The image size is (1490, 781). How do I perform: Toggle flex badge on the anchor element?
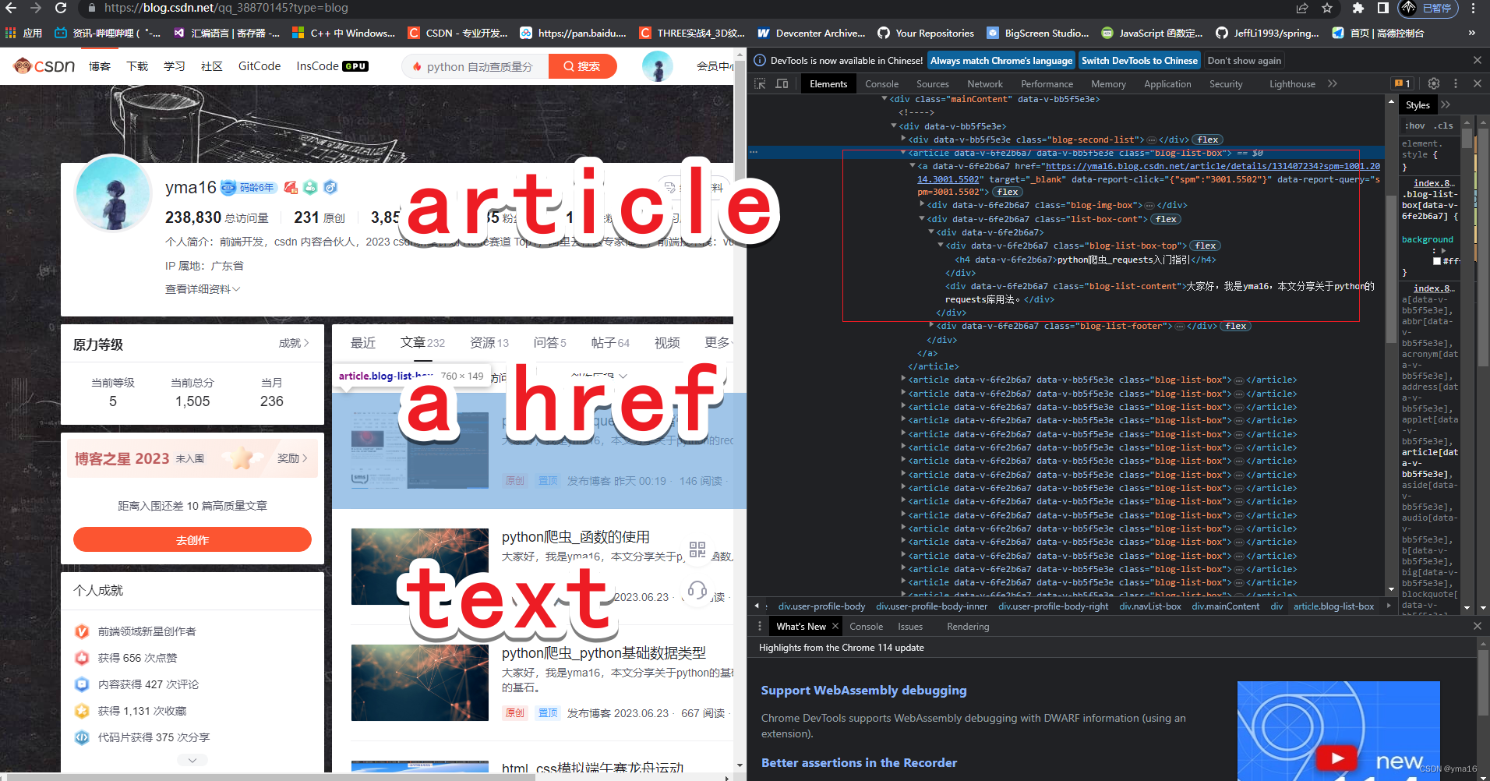[x=1008, y=192]
